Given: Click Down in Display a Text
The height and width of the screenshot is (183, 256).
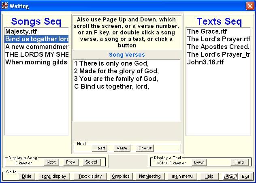Looking at the screenshot, I should pyautogui.click(x=199, y=162).
